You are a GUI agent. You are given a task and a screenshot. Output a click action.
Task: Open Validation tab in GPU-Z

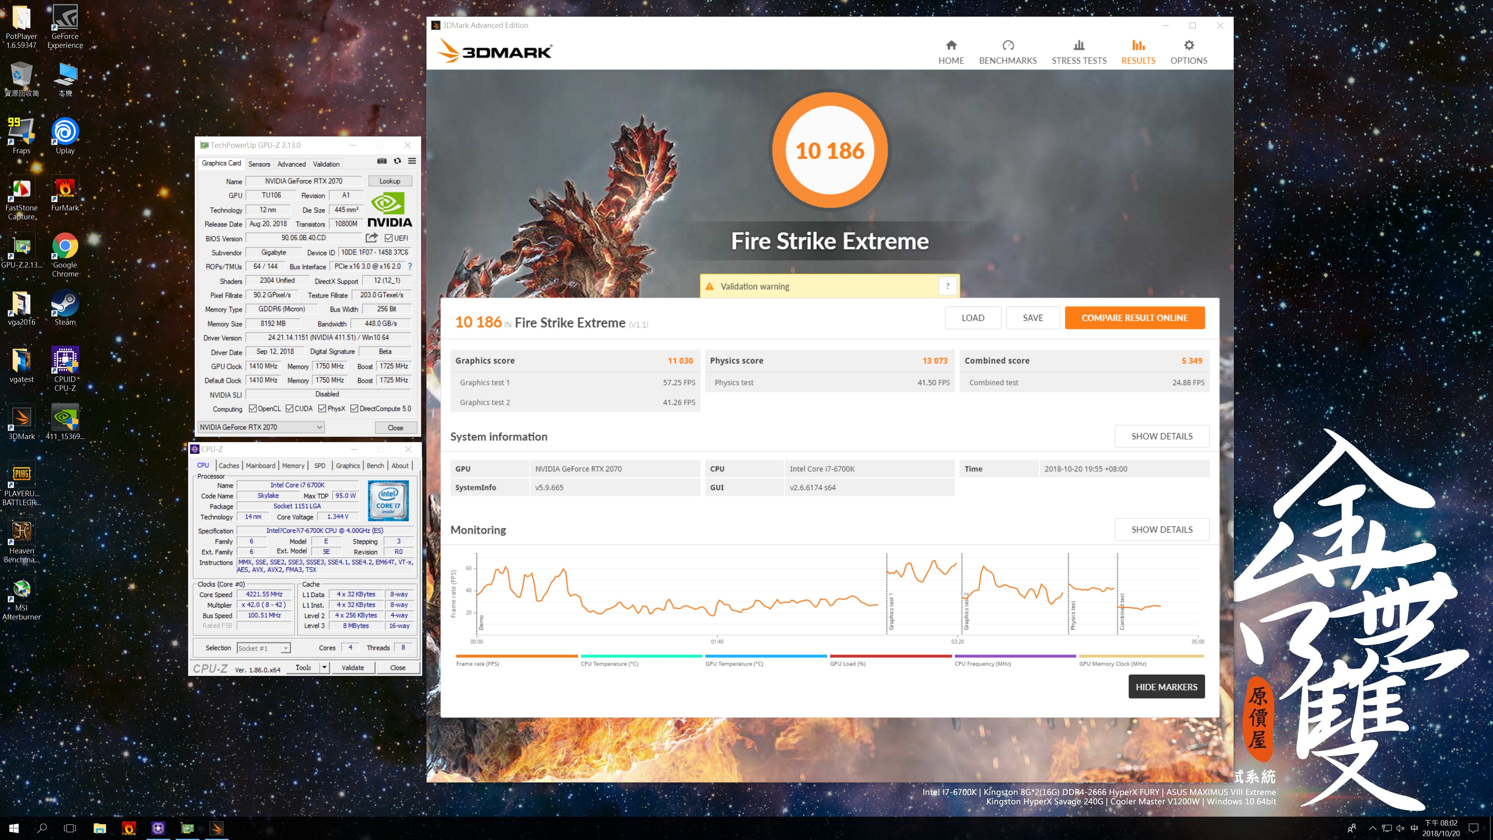coord(326,164)
